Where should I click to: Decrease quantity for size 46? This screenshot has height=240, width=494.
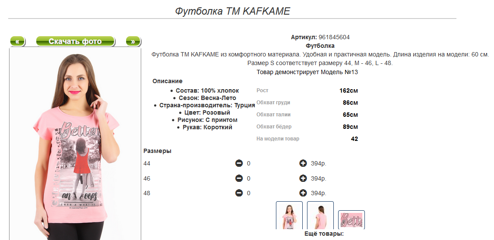pos(239,178)
